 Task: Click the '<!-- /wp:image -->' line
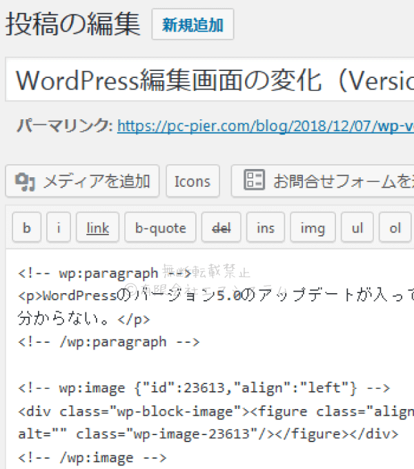pyautogui.click(x=92, y=458)
